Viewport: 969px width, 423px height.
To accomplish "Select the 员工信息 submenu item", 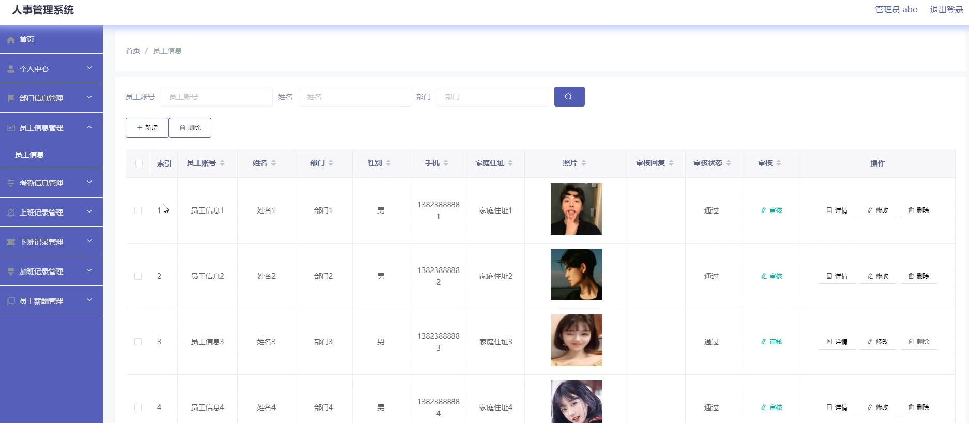I will point(51,155).
